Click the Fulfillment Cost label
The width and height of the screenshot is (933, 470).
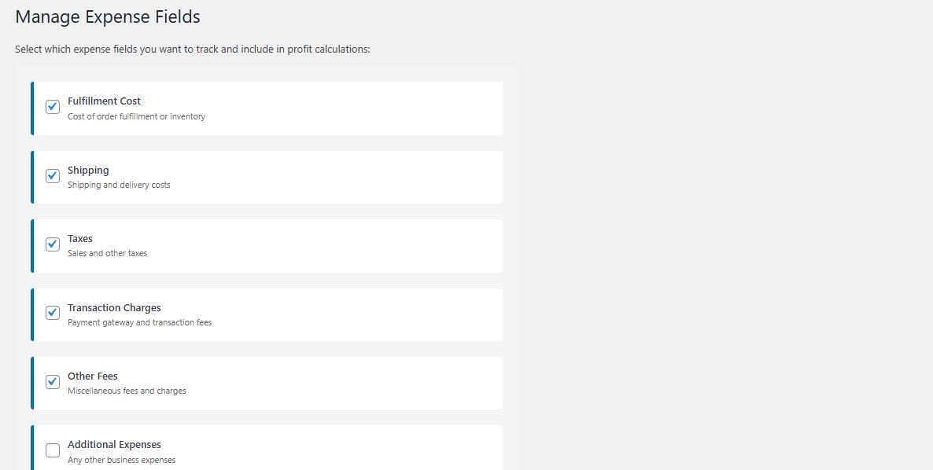coord(104,101)
